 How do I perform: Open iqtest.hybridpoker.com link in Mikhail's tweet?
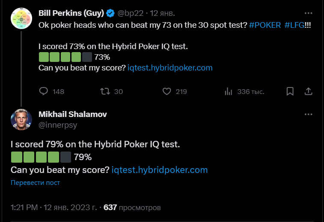pos(159,169)
